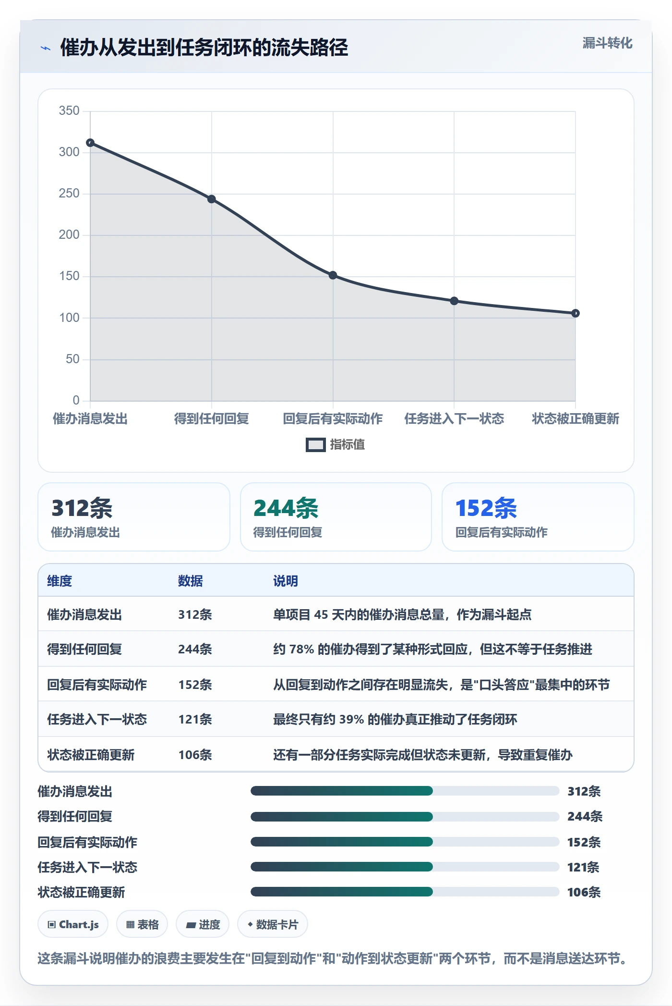
Task: Click the progress bar for 得到任何回复
Action: coord(405,816)
